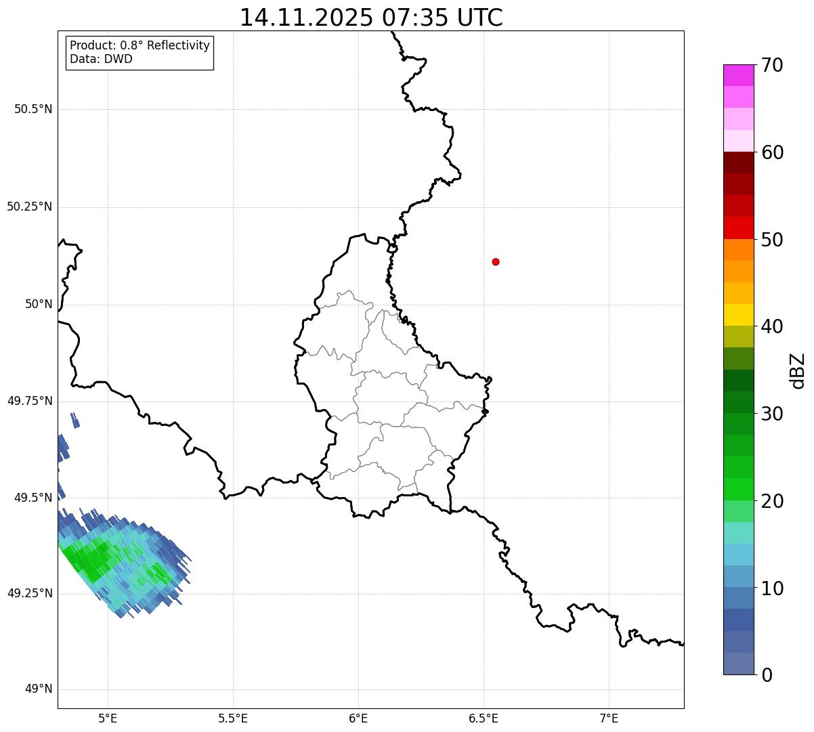Click the red station marker dot

coord(496,261)
